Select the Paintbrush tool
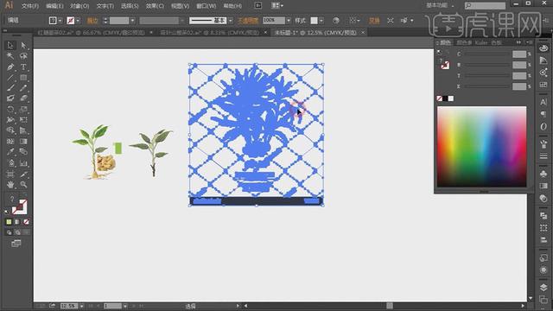Image resolution: width=553 pixels, height=311 pixels. [10, 88]
